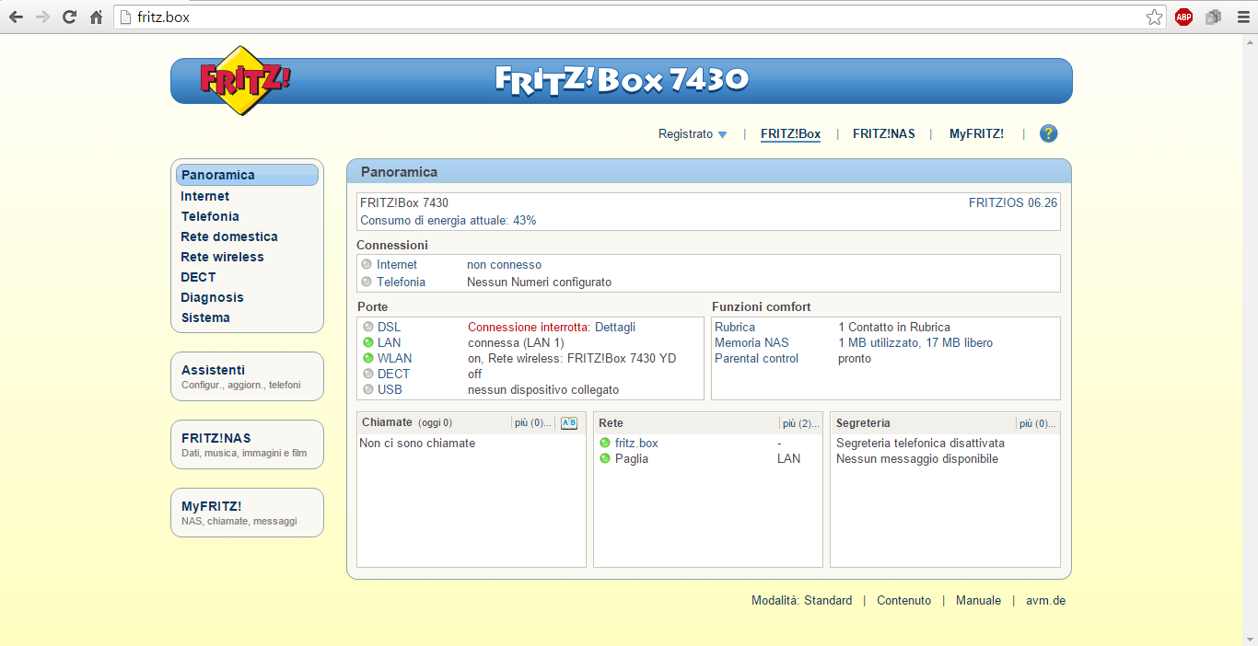Screen dimensions: 1258x646
Task: Expand più (0) in the Segreteria panel
Action: tap(1037, 423)
